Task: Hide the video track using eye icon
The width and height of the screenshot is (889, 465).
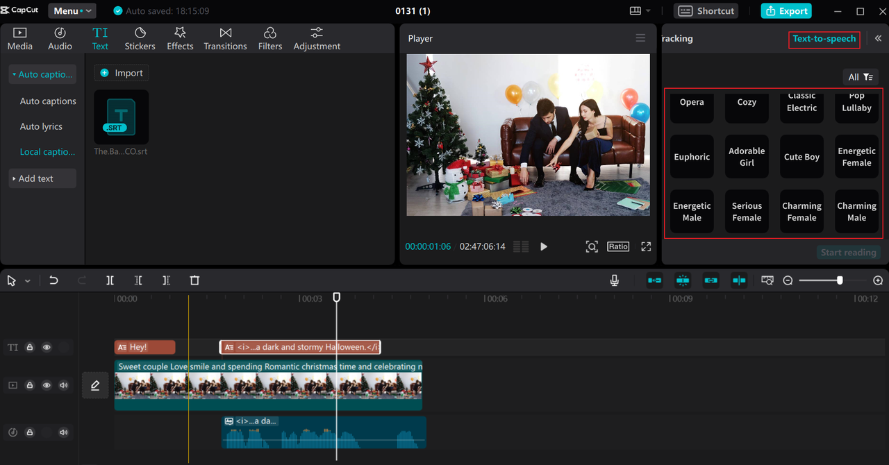Action: pyautogui.click(x=47, y=385)
